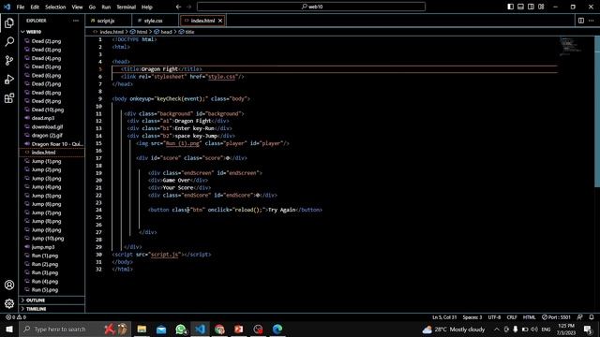Open Microsoft Edge from the taskbar

(277, 329)
